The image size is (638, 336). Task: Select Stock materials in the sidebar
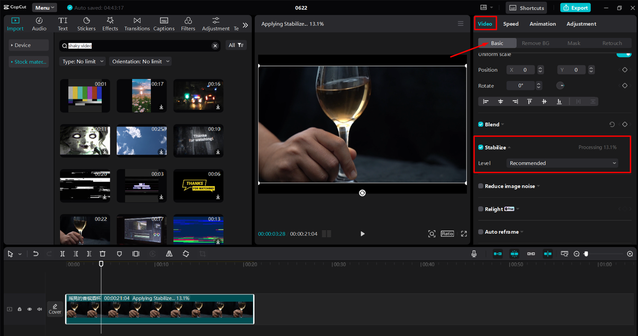pos(28,62)
